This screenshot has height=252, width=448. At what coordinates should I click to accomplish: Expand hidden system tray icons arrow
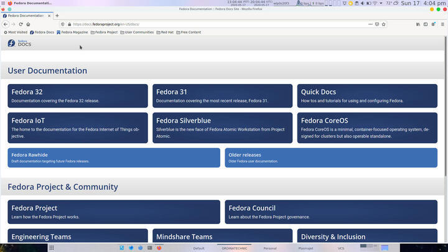tap(381, 3)
